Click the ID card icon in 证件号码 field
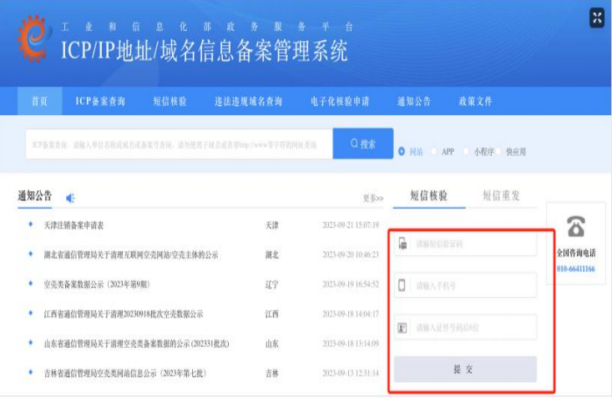612x398 pixels. point(402,327)
